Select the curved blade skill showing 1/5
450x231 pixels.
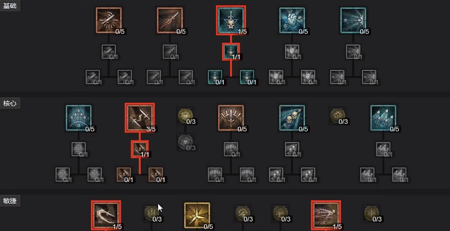pos(106,215)
